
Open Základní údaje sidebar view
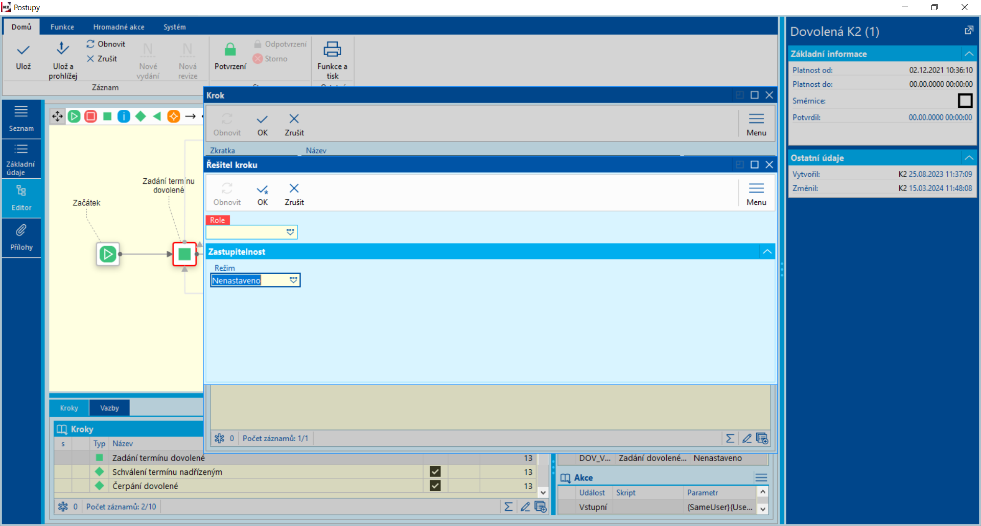[21, 159]
